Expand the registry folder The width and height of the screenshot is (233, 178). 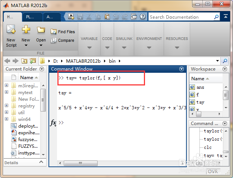6,105
